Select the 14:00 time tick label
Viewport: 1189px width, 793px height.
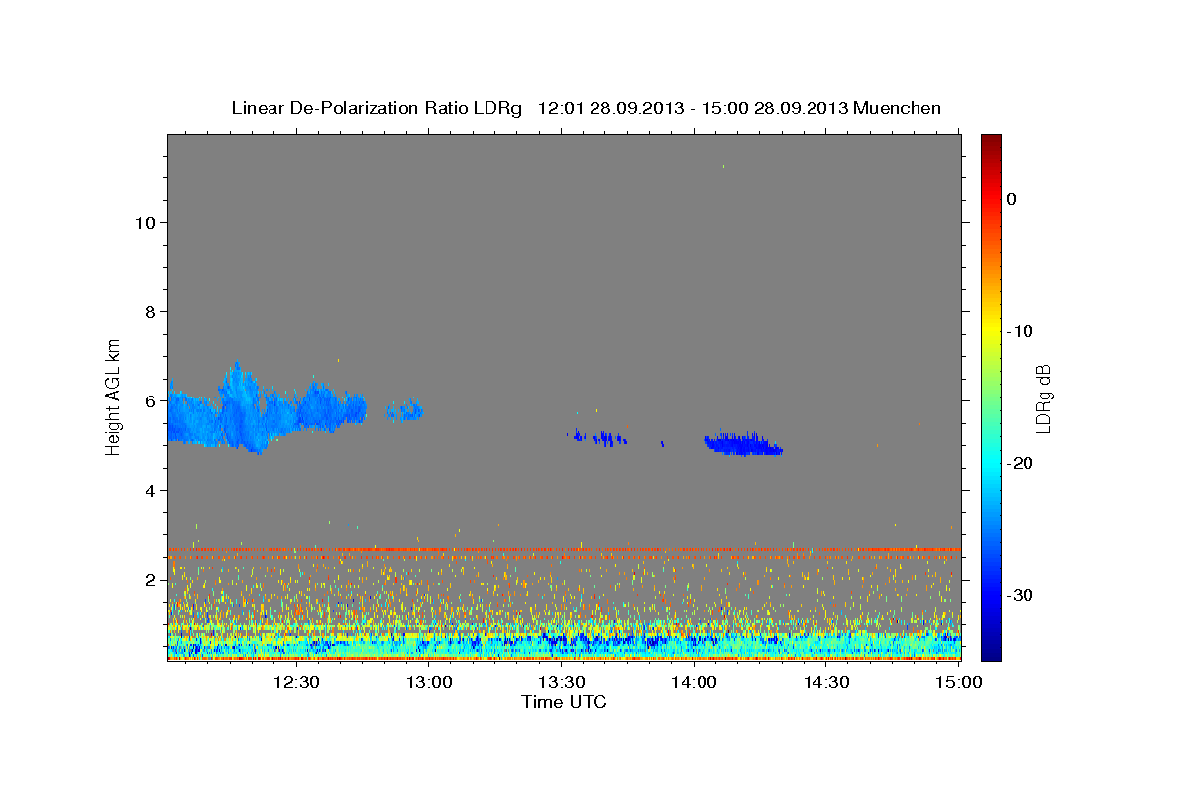(693, 682)
